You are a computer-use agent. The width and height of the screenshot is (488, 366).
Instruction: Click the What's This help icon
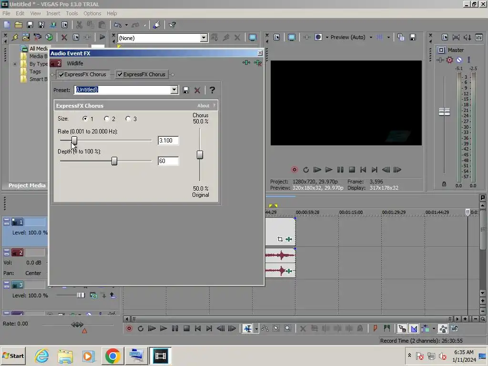coord(173,25)
